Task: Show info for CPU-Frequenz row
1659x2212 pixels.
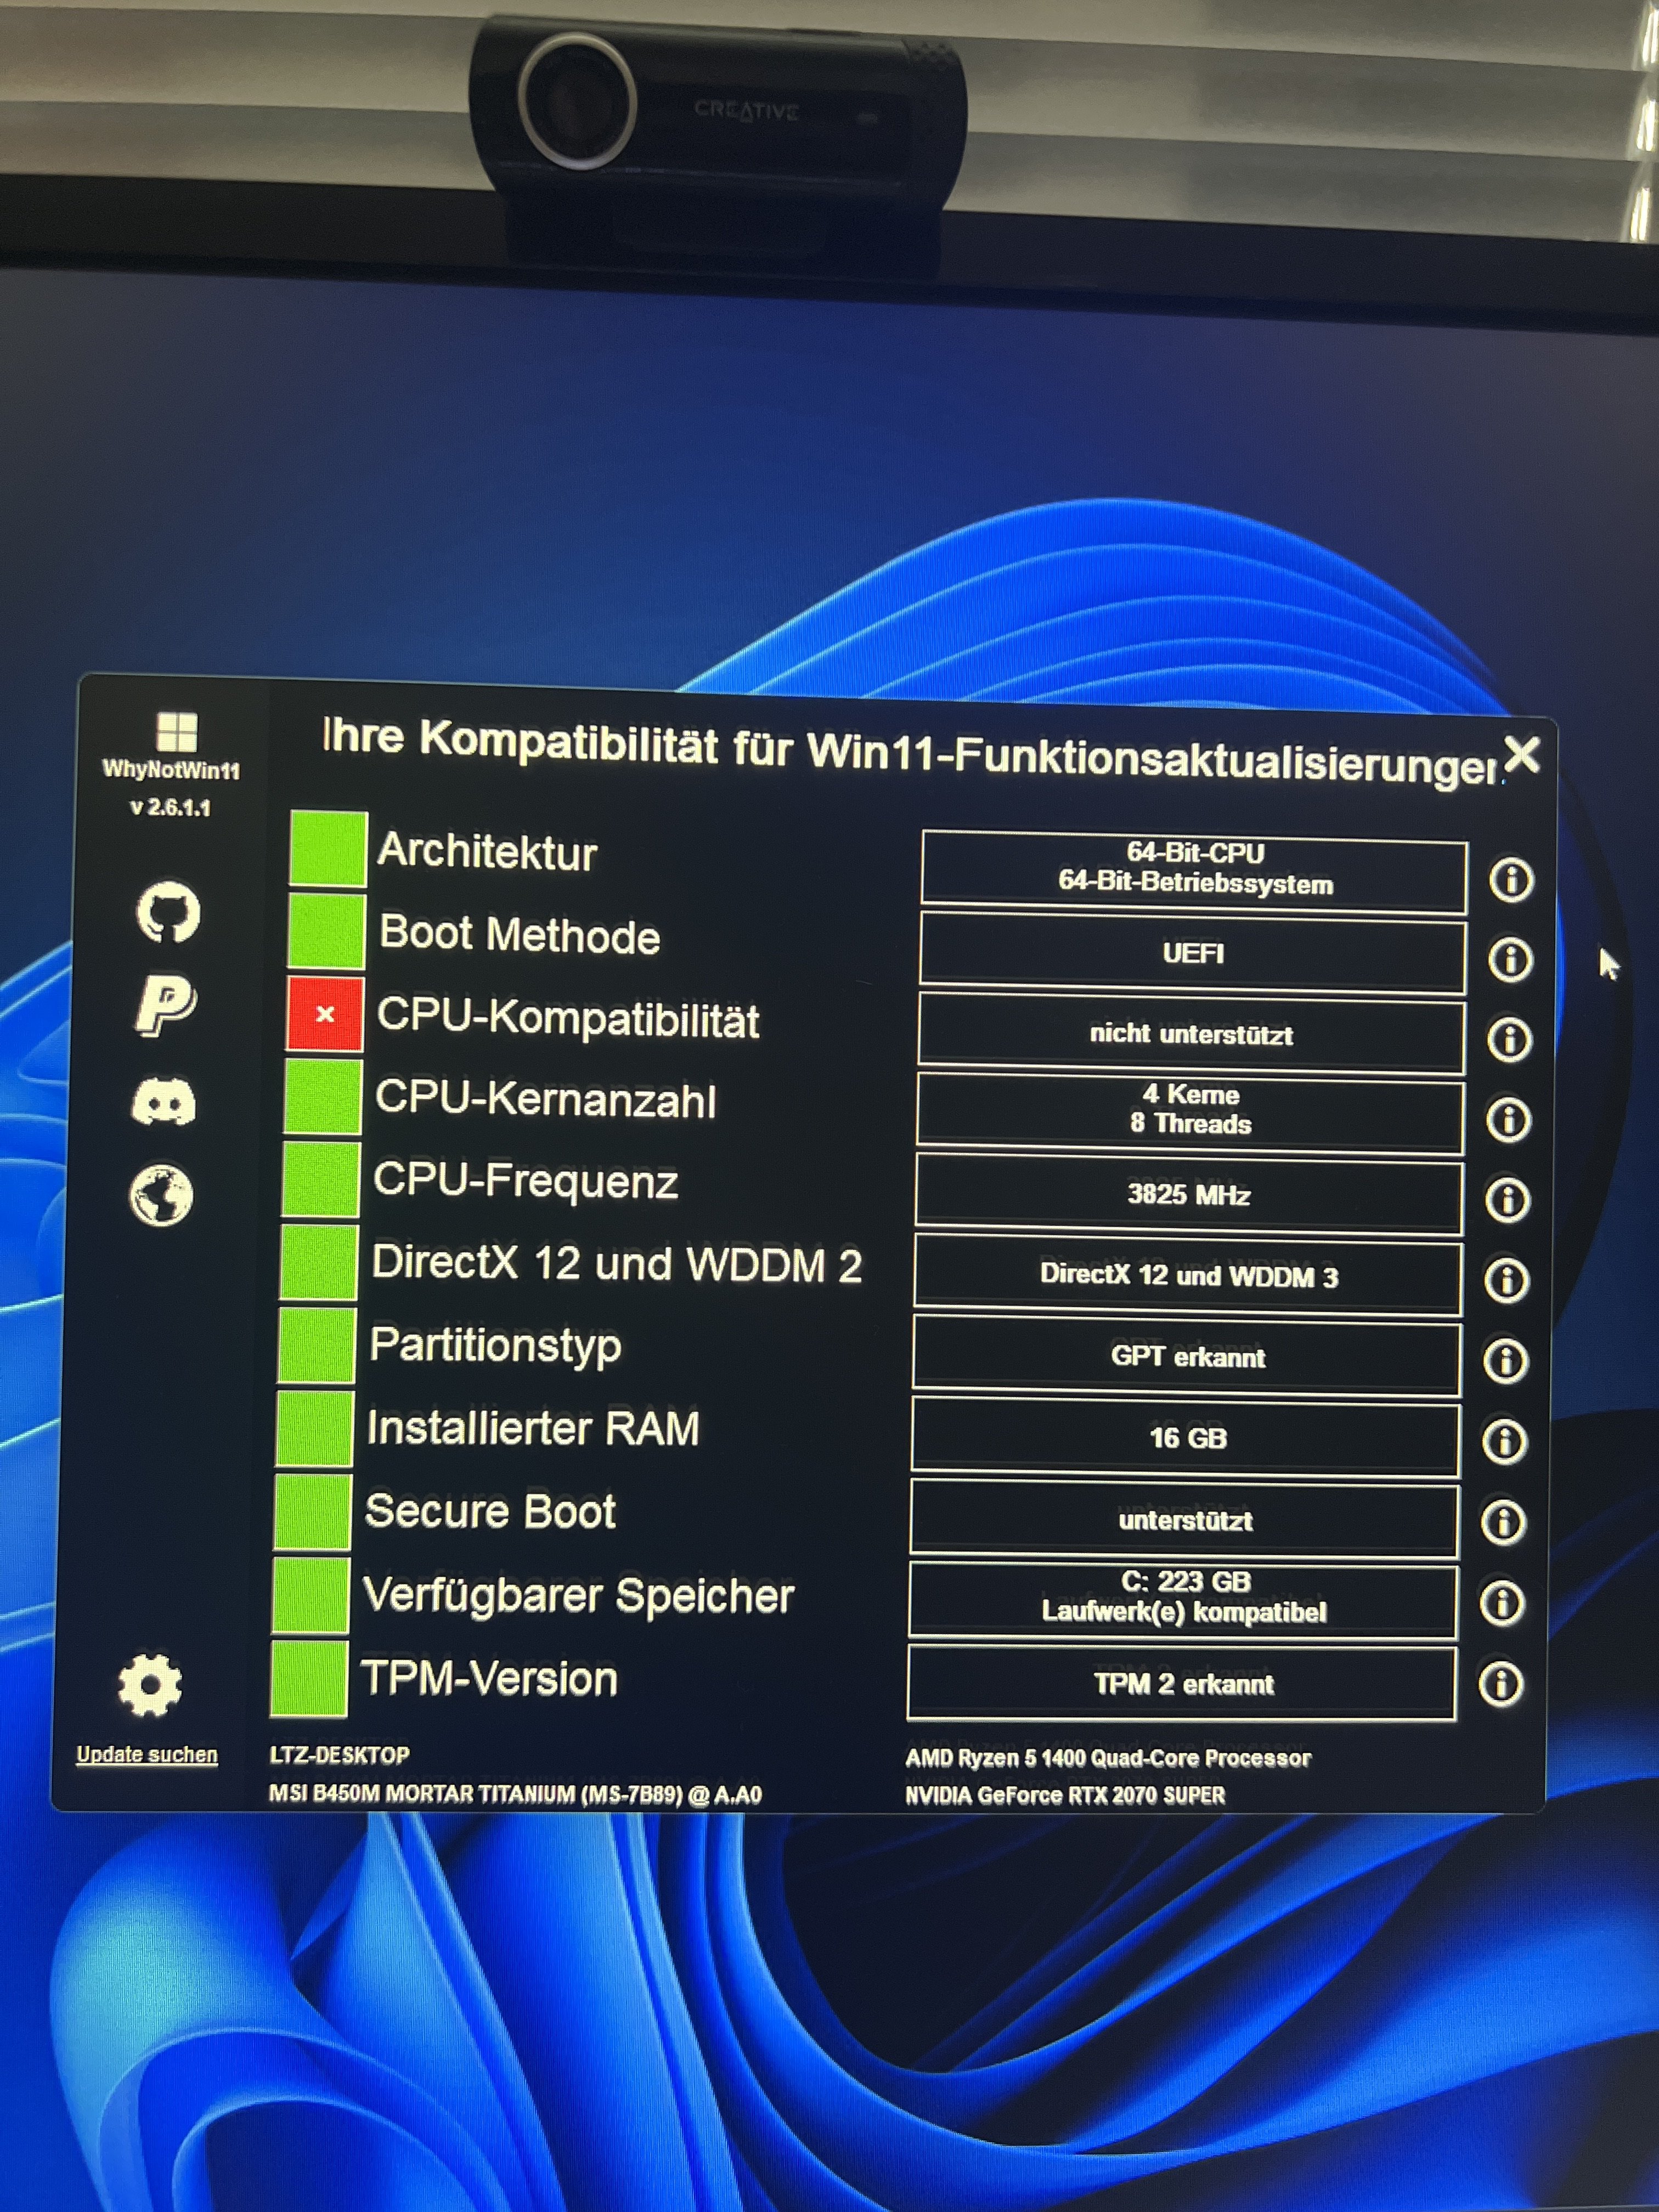Action: [1507, 1200]
